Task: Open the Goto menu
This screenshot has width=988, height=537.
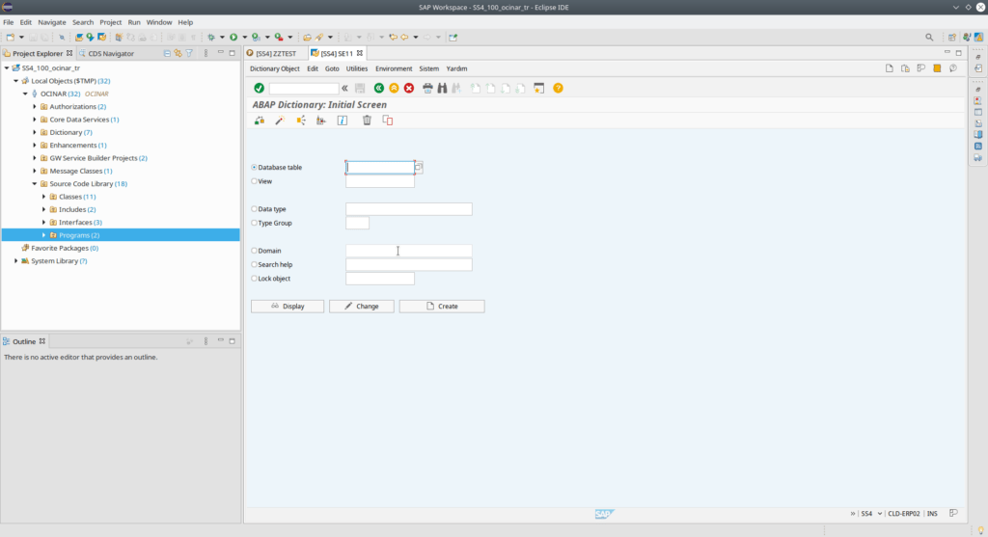Action: click(332, 68)
